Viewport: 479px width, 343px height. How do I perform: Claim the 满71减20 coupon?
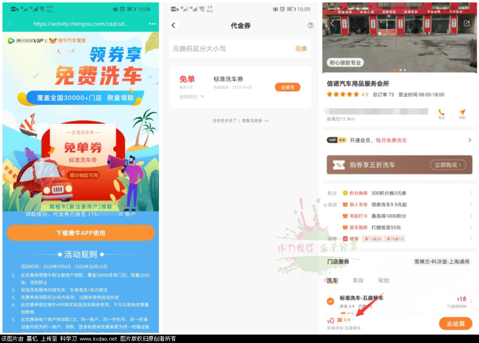coord(372,239)
